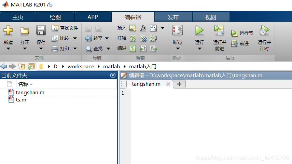Click the Go To (转至) button
Screen dimensions: 292x164
94,38
